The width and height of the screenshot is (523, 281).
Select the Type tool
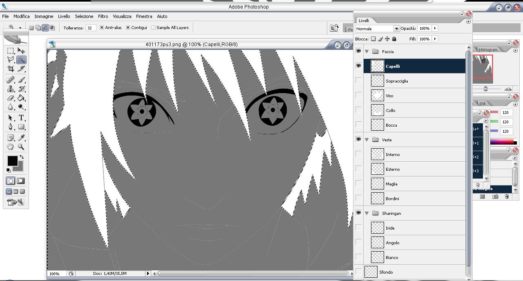pos(21,118)
